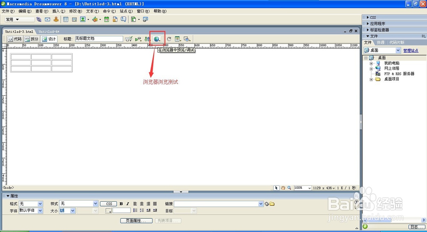Toggle italic text formatting
Screen dimensions: 427x232
127,204
